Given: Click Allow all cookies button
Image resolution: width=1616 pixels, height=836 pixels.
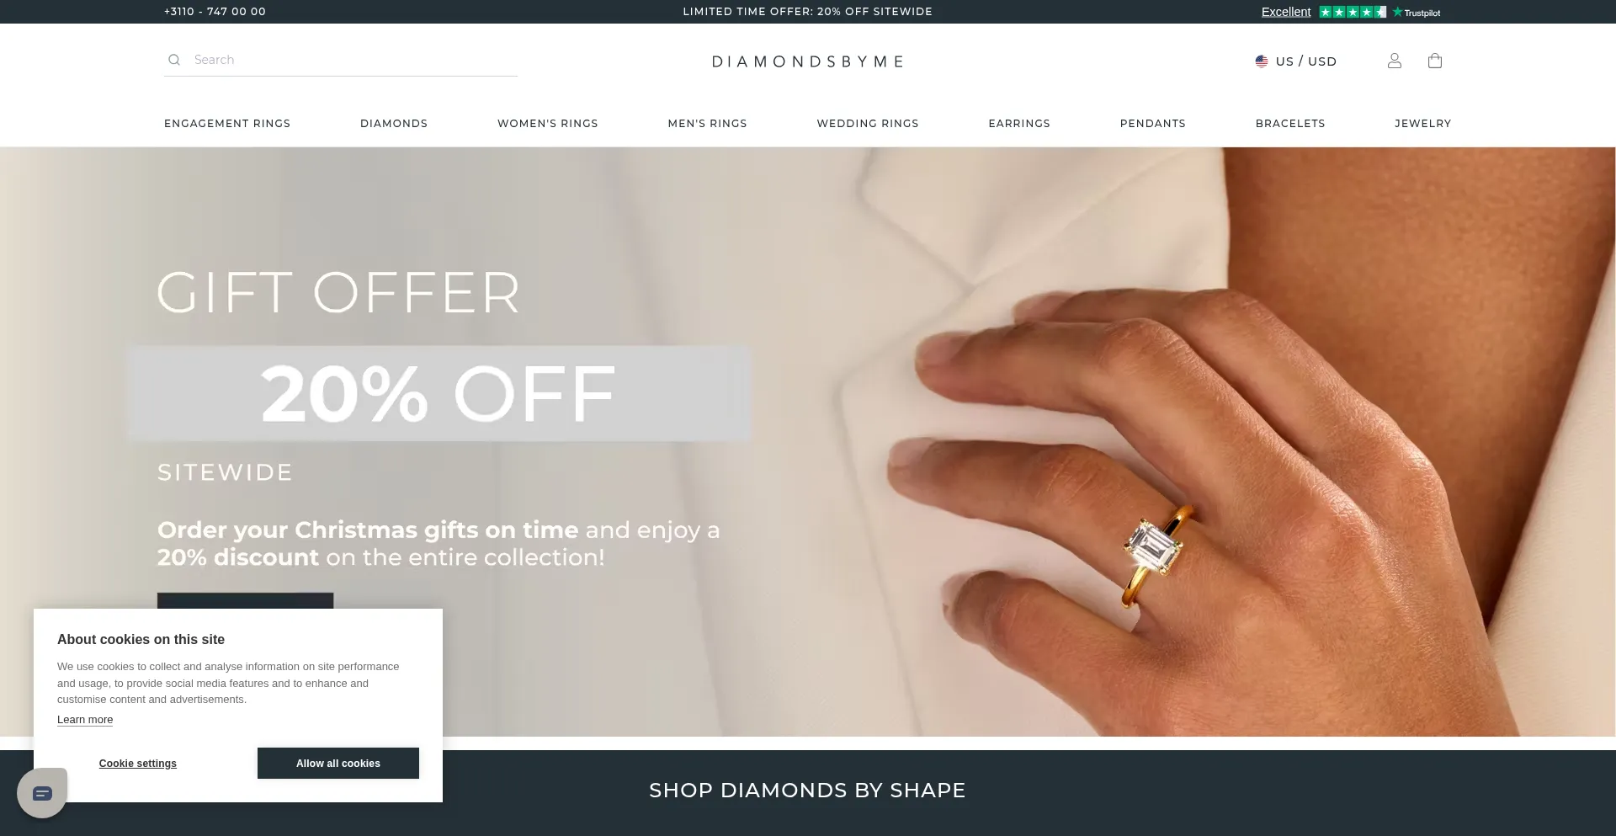Looking at the screenshot, I should tap(338, 764).
